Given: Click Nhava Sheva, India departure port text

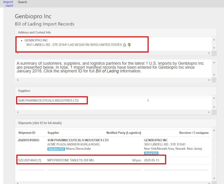Looking at the screenshot, I should tap(78, 149).
